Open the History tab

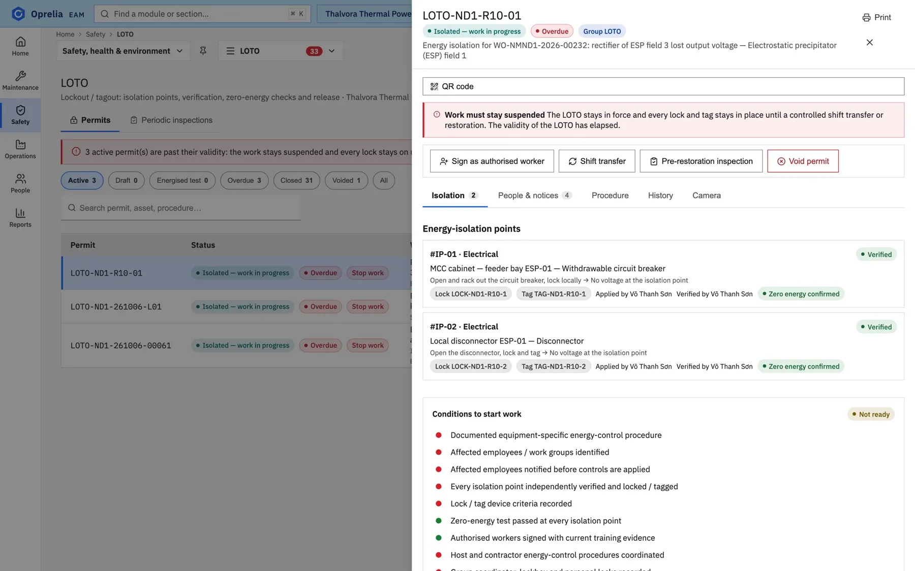pyautogui.click(x=660, y=195)
